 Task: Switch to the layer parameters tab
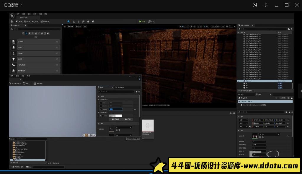click(120, 87)
